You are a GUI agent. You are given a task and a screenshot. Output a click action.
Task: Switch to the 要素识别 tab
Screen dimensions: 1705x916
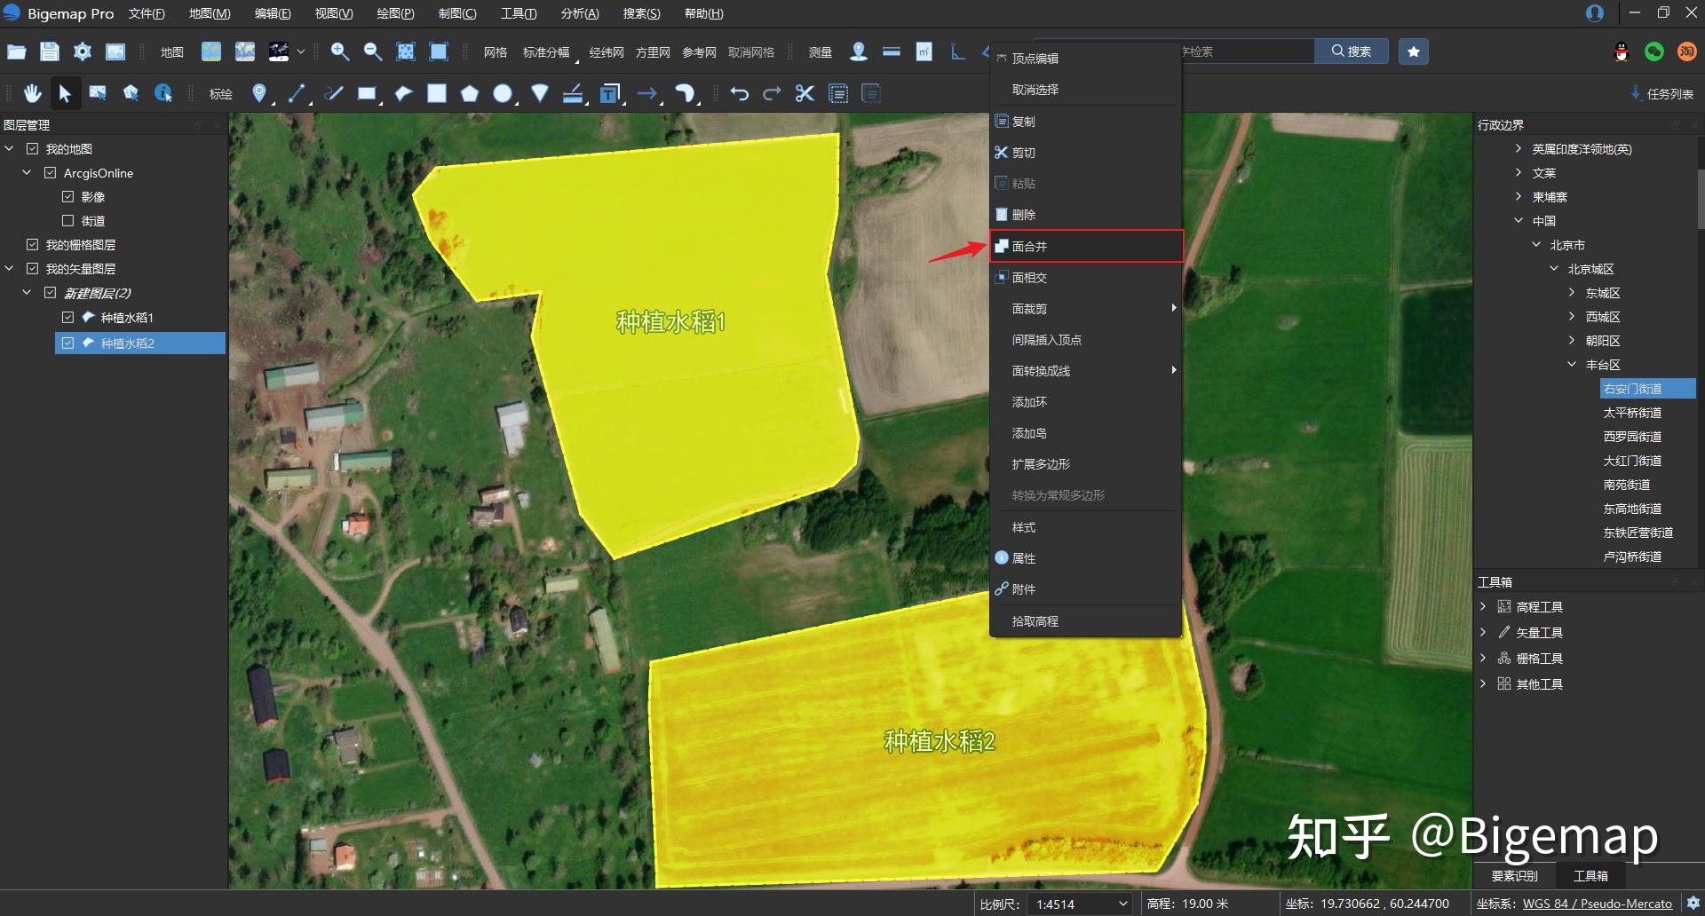1514,876
